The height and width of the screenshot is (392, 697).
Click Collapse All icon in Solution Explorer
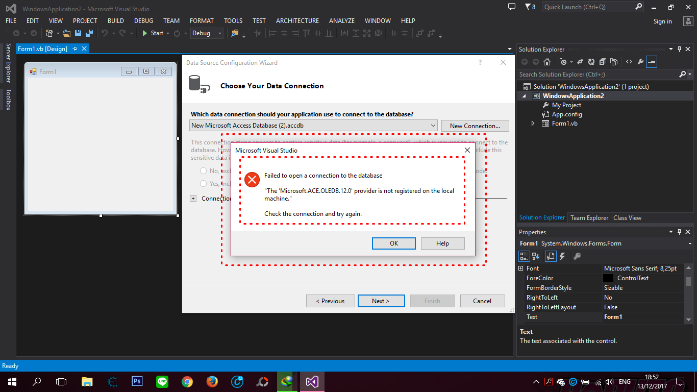(603, 62)
